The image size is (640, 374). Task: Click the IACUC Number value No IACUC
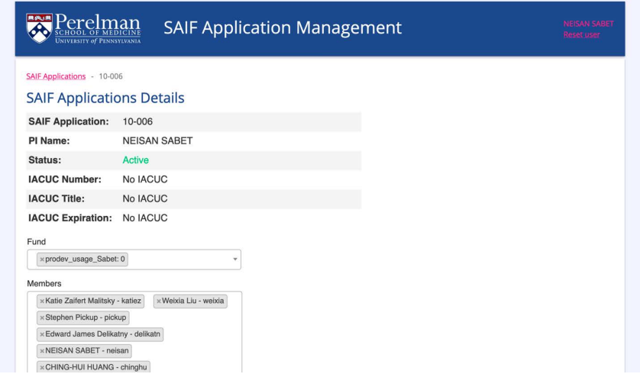tap(145, 179)
